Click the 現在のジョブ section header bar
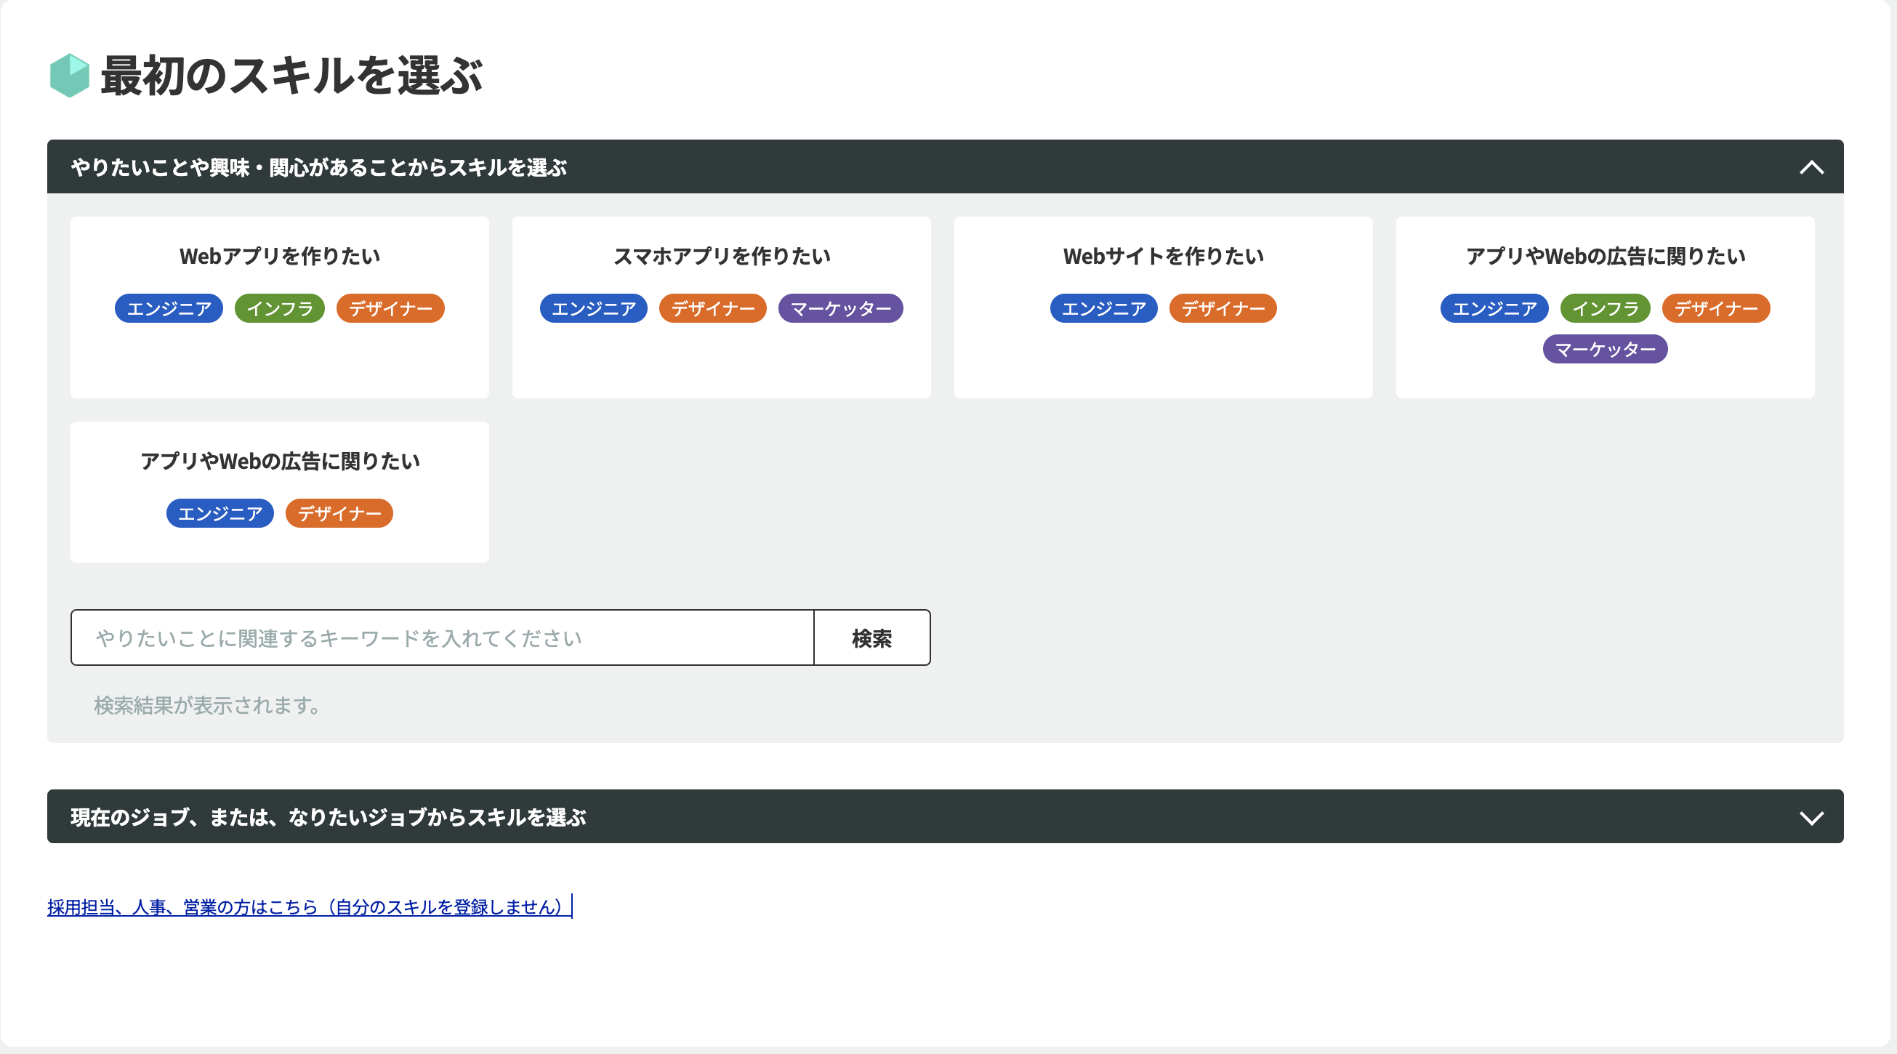Viewport: 1897px width, 1054px height. coord(944,817)
